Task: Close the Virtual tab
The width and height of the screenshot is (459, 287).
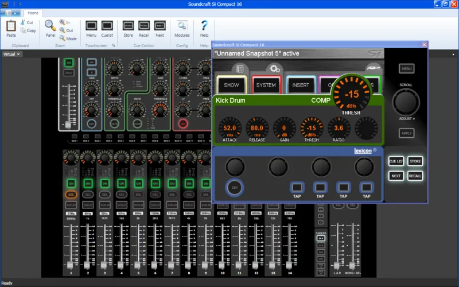Action: (x=18, y=54)
